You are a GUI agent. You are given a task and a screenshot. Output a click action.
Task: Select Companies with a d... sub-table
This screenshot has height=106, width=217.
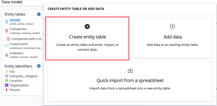[x=27, y=39]
